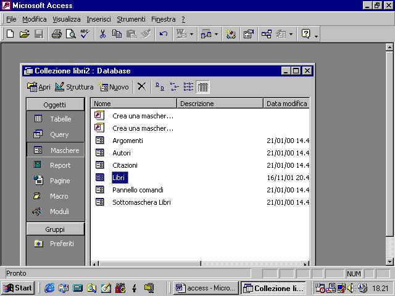Click the New Object toolbar icon
Viewport: 395px width, 296px height.
tap(281, 34)
